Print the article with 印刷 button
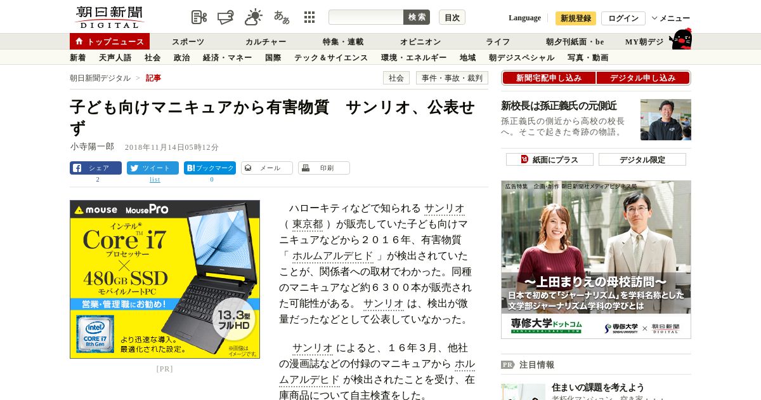761x400 pixels. tap(324, 168)
